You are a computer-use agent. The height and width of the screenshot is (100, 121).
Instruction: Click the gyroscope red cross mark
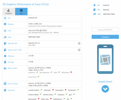click(39, 99)
